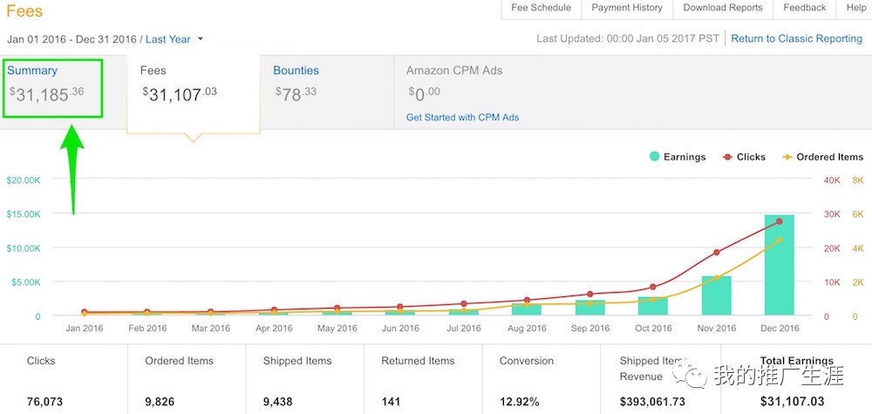Expand the Last Year date range dropdown
872x414 pixels.
(167, 39)
